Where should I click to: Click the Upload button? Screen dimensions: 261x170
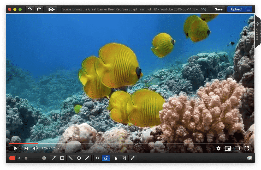236,9
